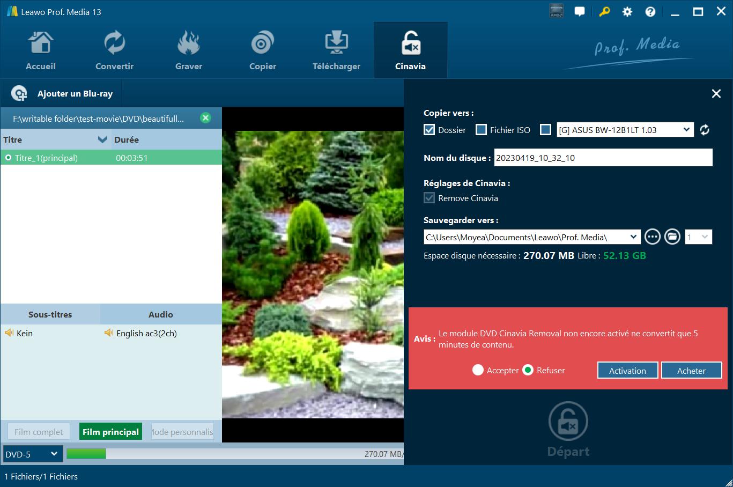Open help with the question mark icon
Viewport: 733px width, 487px height.
click(650, 12)
